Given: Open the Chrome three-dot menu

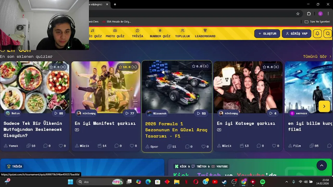Looking at the screenshot, I should 328,14.
